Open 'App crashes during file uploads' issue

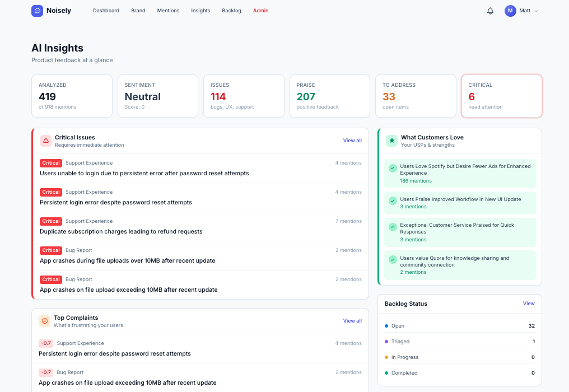coord(200,255)
